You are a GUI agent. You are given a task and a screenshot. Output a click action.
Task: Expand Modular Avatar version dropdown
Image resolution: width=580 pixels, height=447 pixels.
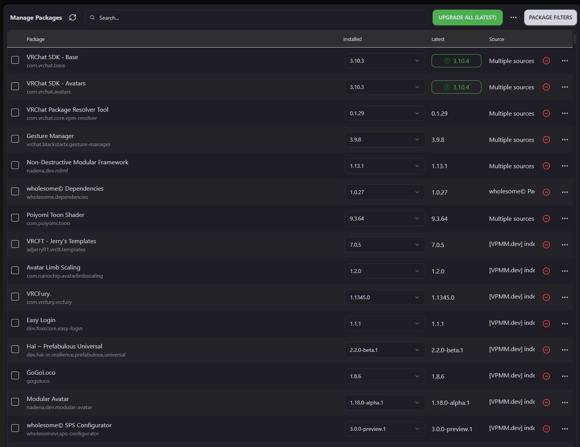385,403
